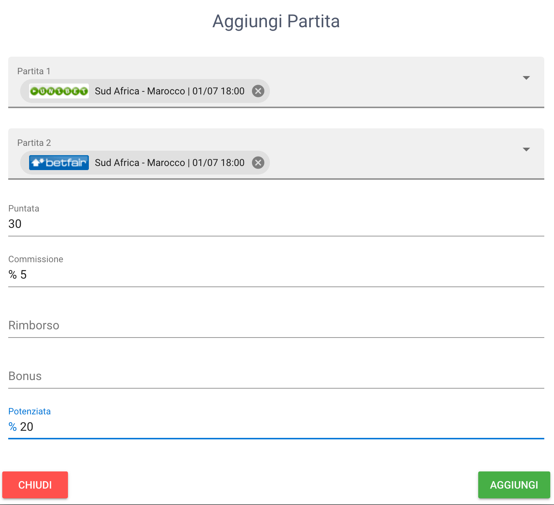
Task: Click the Puntata input field showing 30
Action: point(276,224)
